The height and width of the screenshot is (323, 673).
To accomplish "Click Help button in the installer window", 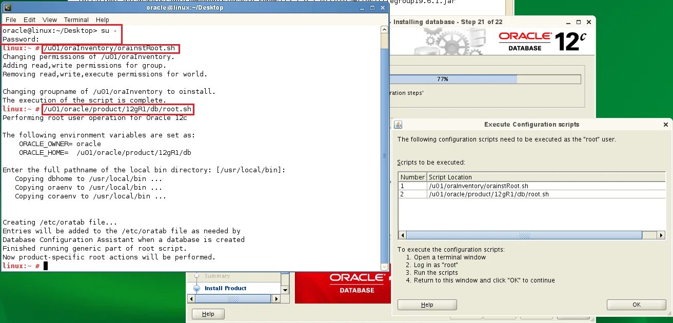I will (208, 314).
